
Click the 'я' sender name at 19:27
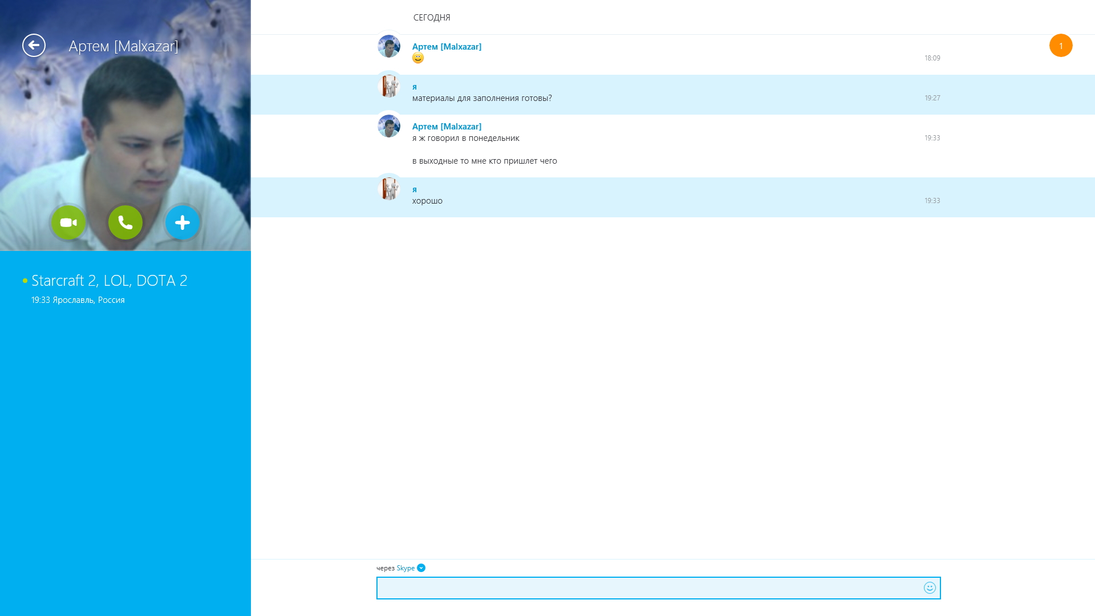(415, 87)
